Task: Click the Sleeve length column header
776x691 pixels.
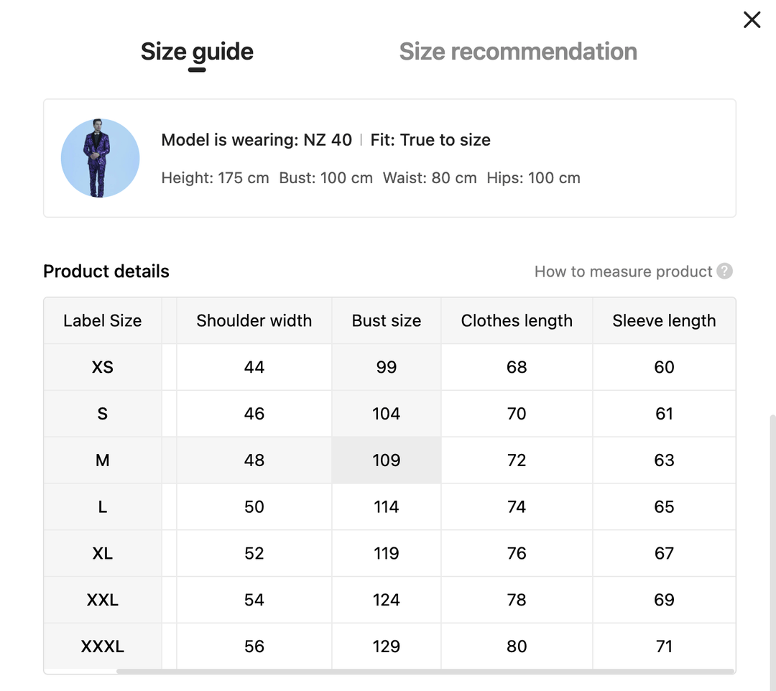Action: pos(664,321)
